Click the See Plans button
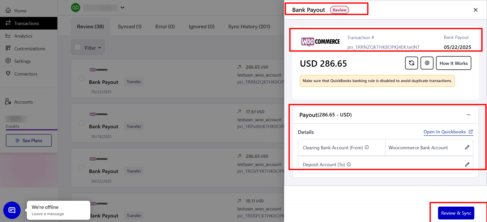Viewport: 487px width, 222px height. click(x=29, y=140)
